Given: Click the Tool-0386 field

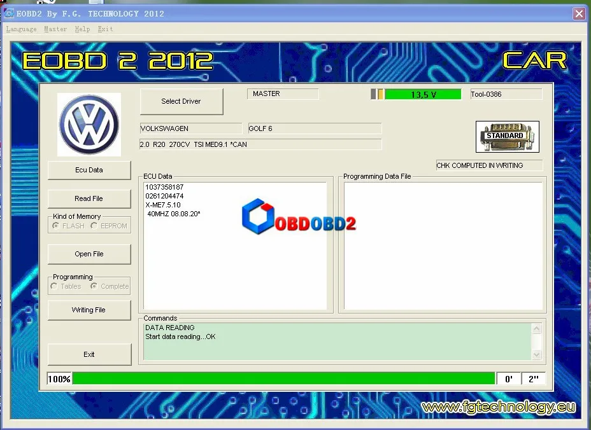Looking at the screenshot, I should point(506,94).
